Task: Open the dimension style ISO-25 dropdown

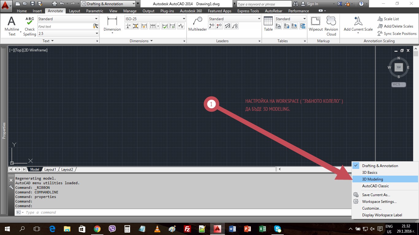Action: 155,19
